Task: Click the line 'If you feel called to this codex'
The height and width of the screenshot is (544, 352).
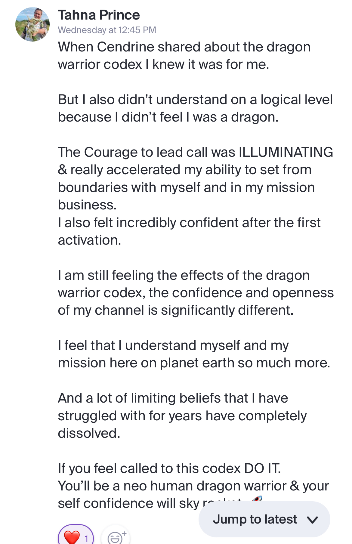Action: coord(169,468)
